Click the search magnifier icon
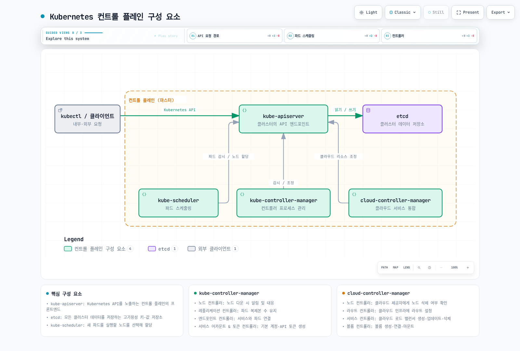Viewport: 520px width, 351px height. coord(419,267)
